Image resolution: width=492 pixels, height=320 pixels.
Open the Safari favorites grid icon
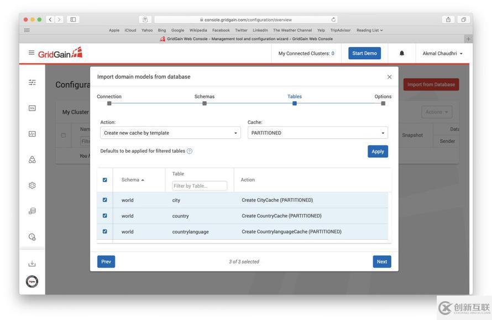click(x=27, y=30)
